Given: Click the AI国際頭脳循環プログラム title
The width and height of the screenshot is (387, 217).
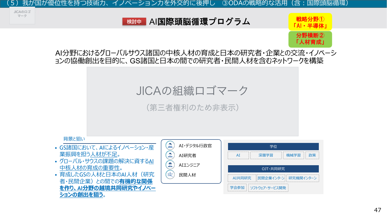Looking at the screenshot, I should coord(200,22).
